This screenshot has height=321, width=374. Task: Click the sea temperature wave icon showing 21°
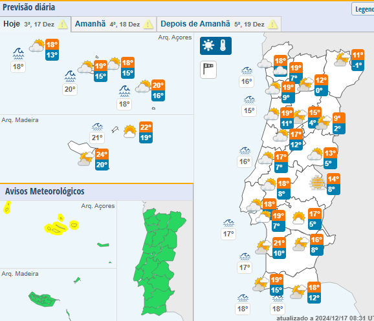(x=97, y=127)
